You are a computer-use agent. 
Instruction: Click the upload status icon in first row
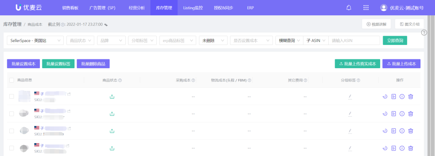112,97
